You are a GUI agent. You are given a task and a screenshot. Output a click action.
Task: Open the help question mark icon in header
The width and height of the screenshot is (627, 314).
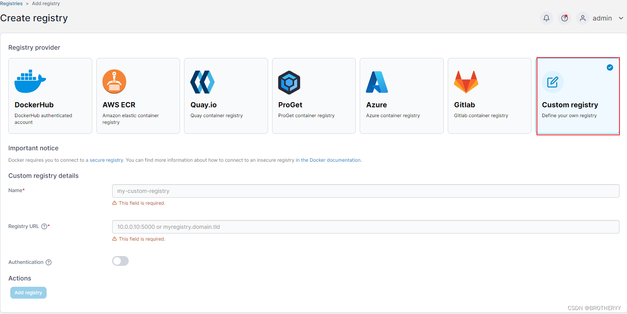[565, 18]
